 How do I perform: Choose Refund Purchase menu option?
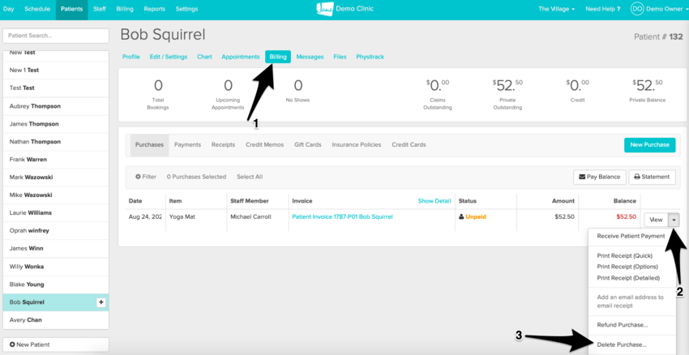622,324
